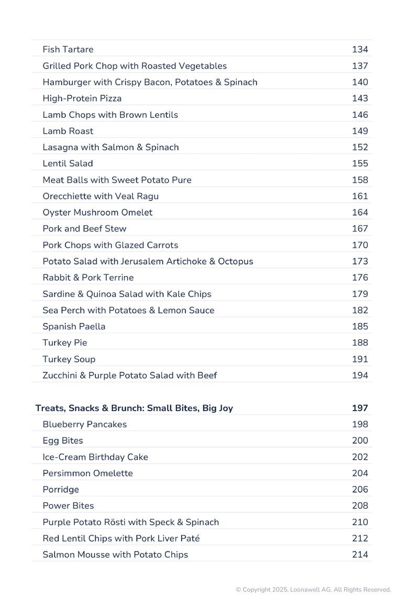This screenshot has width=419, height=609.
Task: Click the High-Protein Pizza entry
Action: click(82, 98)
